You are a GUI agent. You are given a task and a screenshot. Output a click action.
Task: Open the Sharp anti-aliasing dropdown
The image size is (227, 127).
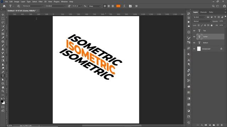[x=95, y=6]
